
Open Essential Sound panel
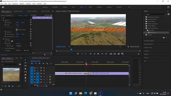click(149, 44)
